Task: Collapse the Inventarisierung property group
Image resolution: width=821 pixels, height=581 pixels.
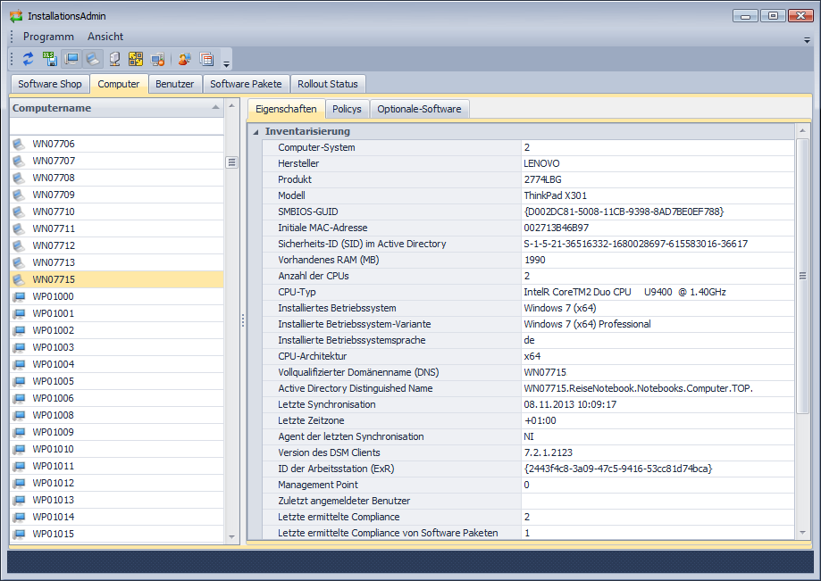Action: point(256,132)
